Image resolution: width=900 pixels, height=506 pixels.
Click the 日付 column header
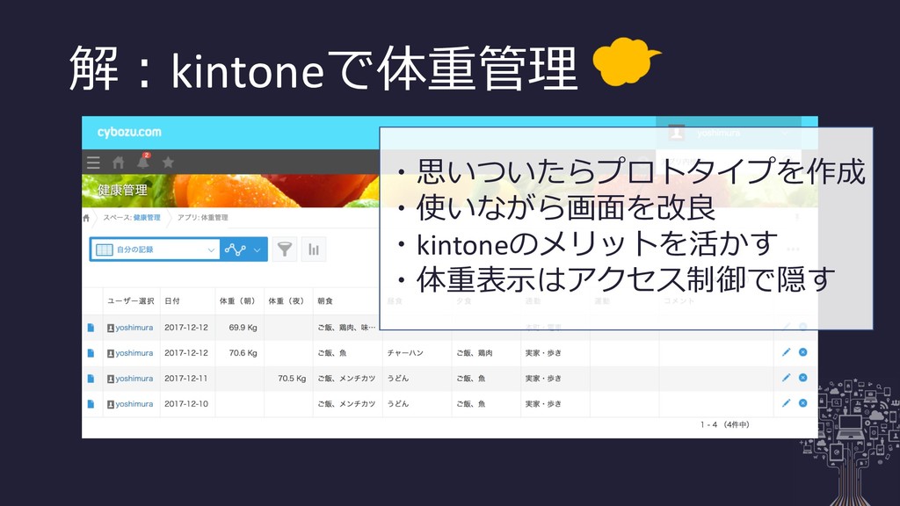click(x=172, y=300)
